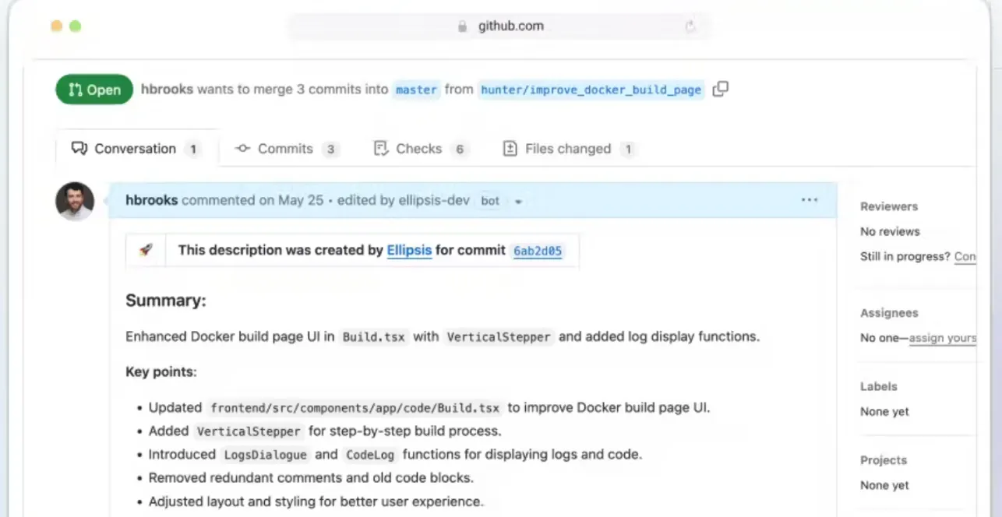Open the Checks tab
The height and width of the screenshot is (517, 1002).
[x=421, y=149]
